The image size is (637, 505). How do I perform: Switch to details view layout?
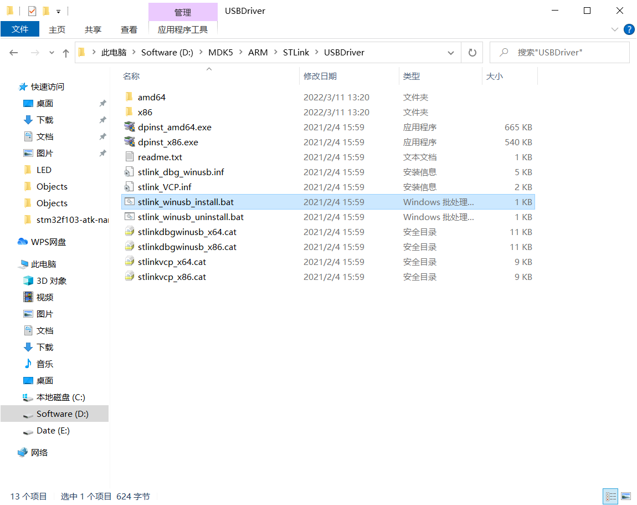click(610, 497)
